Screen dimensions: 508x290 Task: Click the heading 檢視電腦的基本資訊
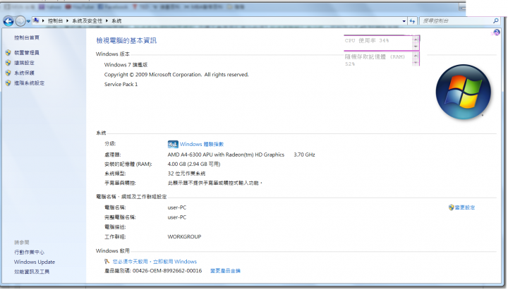(x=126, y=40)
